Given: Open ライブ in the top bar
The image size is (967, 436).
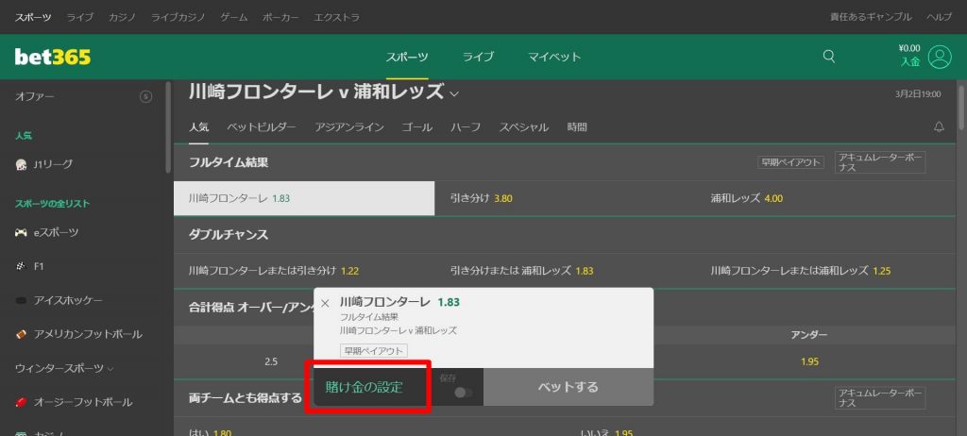Looking at the screenshot, I should click(80, 17).
